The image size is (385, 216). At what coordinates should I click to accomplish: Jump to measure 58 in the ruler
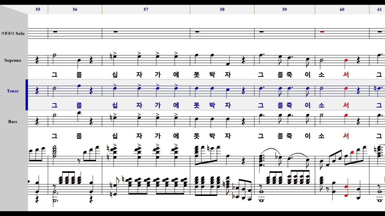(222, 10)
